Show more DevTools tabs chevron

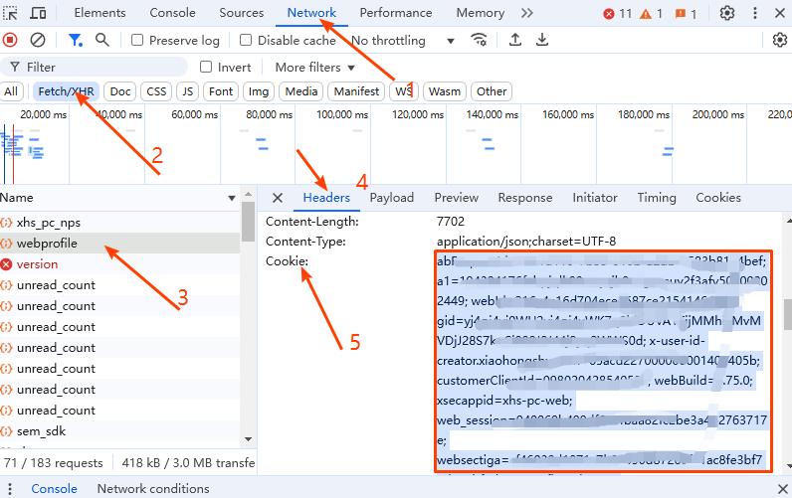527,13
